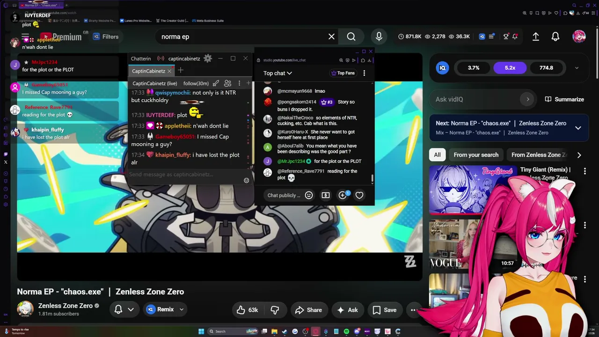Open Super Chat dollar icon
Viewport: 599px width, 337px height.
click(326, 195)
